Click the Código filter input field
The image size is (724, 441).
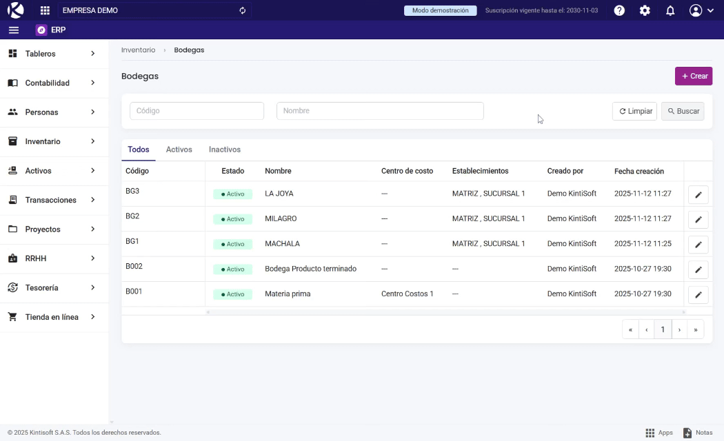[197, 111]
